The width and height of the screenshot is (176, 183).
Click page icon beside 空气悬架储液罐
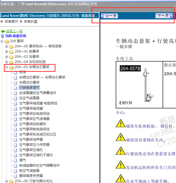tap(15, 109)
